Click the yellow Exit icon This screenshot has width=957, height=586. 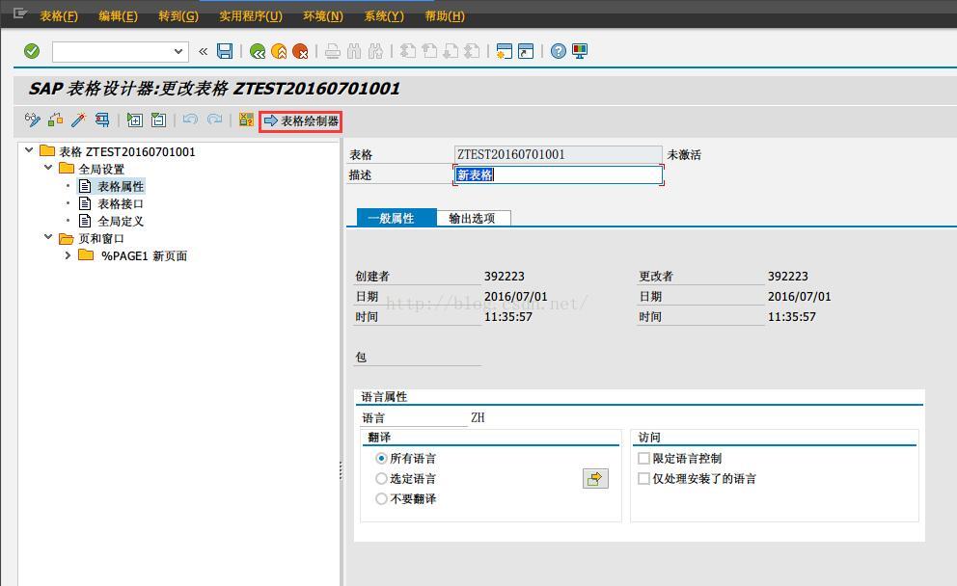coord(279,51)
